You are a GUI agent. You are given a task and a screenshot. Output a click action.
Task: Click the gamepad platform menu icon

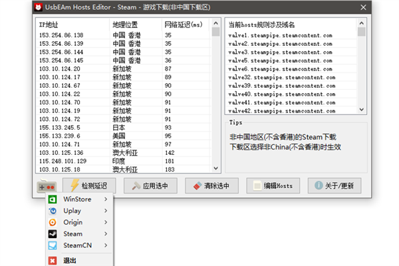(x=47, y=186)
